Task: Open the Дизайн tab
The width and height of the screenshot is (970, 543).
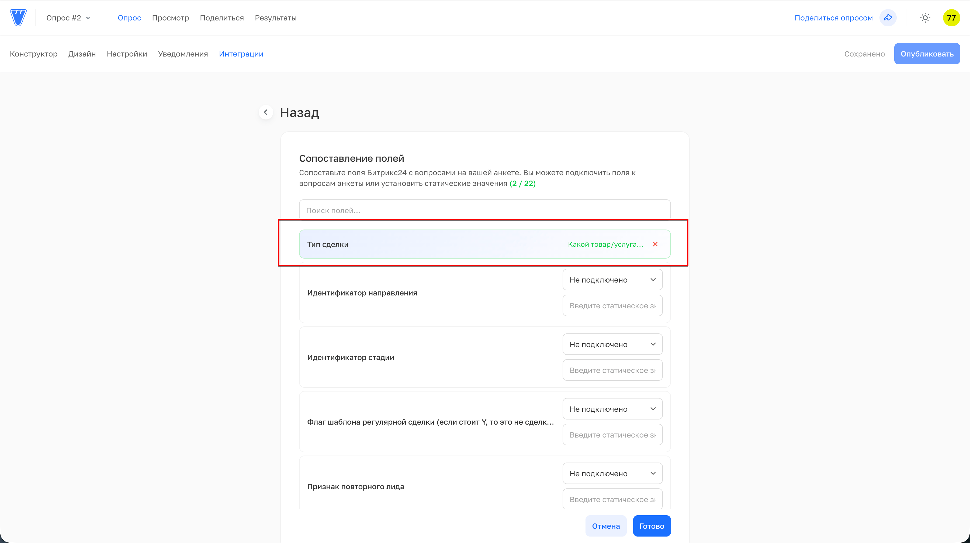Action: pyautogui.click(x=82, y=54)
